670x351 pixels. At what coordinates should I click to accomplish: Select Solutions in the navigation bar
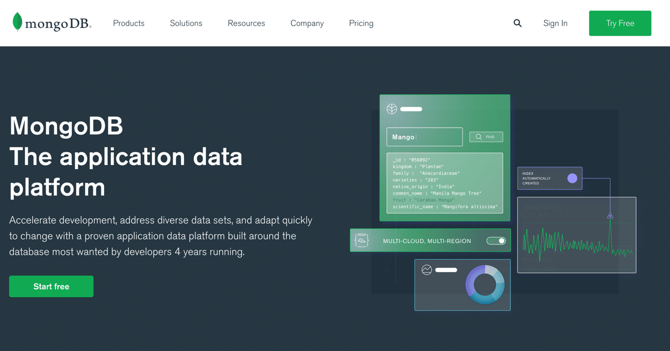[x=186, y=23]
